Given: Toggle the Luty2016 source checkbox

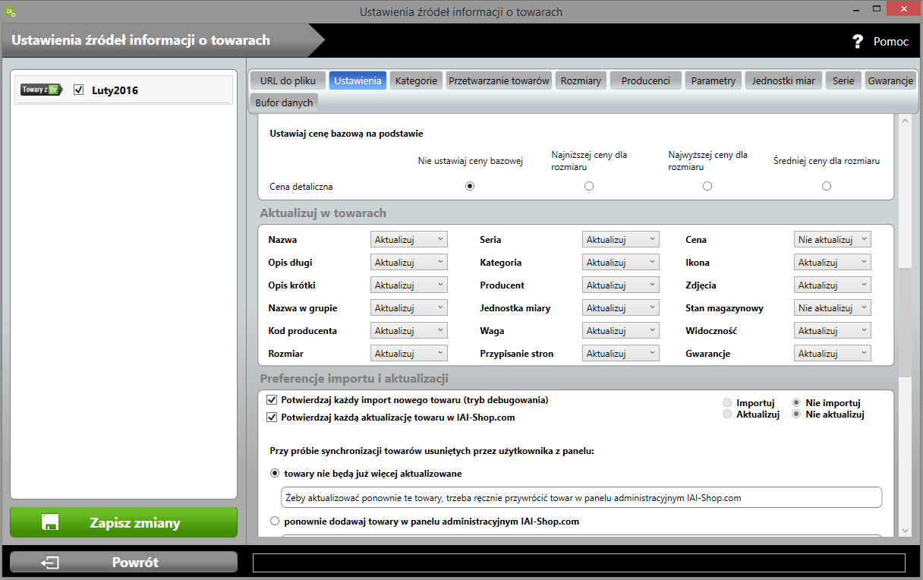Looking at the screenshot, I should [78, 90].
